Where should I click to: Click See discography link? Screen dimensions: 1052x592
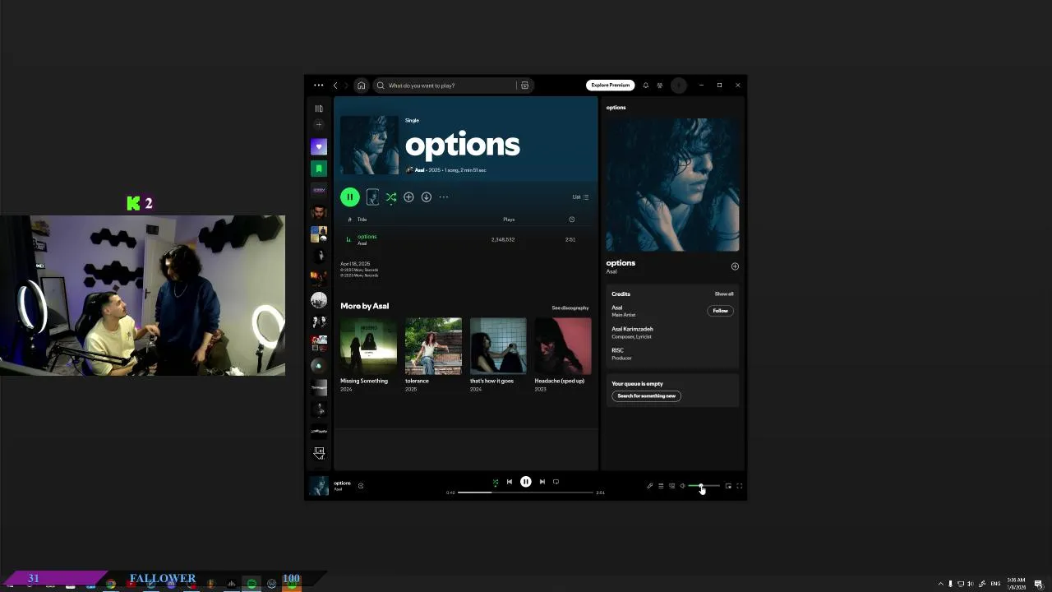[x=570, y=308]
